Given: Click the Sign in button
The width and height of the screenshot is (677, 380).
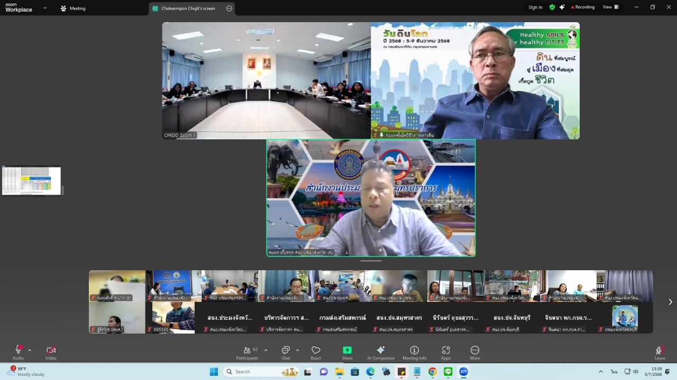Looking at the screenshot, I should 535,7.
